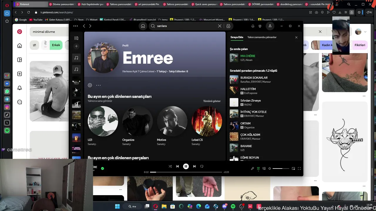Select HALLETTİM in the queue
The image size is (376, 211).
(264, 91)
